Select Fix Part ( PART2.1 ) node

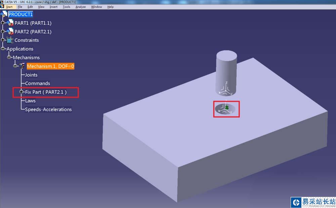click(x=46, y=92)
